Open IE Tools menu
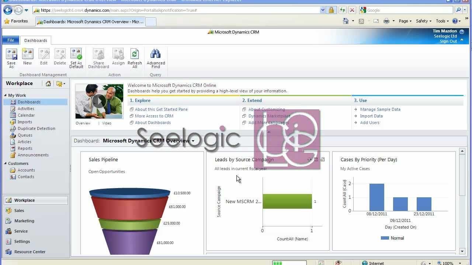Screen dimensions: 472x265 [442, 21]
